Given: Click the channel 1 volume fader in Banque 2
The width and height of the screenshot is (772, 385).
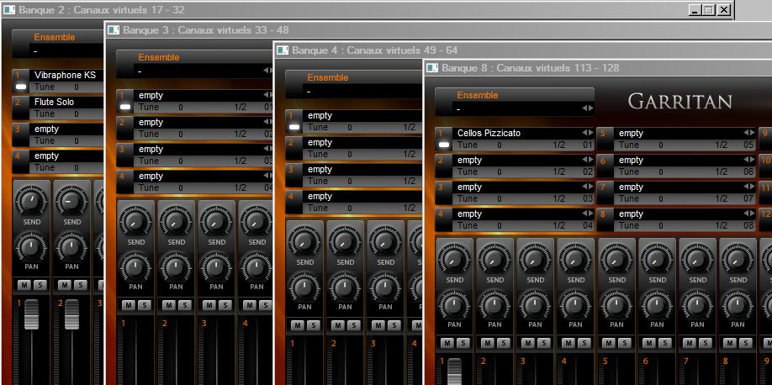Looking at the screenshot, I should (31, 315).
